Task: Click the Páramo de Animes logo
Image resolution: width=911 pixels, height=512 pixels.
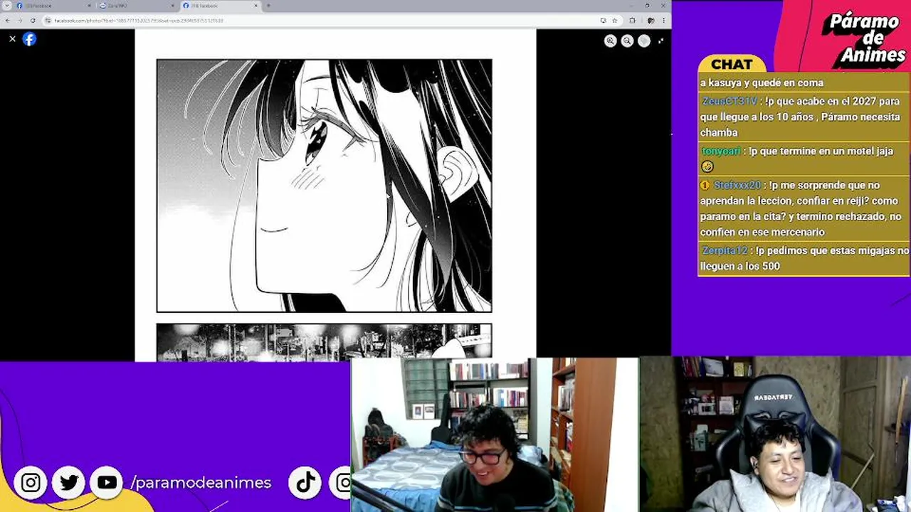Action: point(864,37)
